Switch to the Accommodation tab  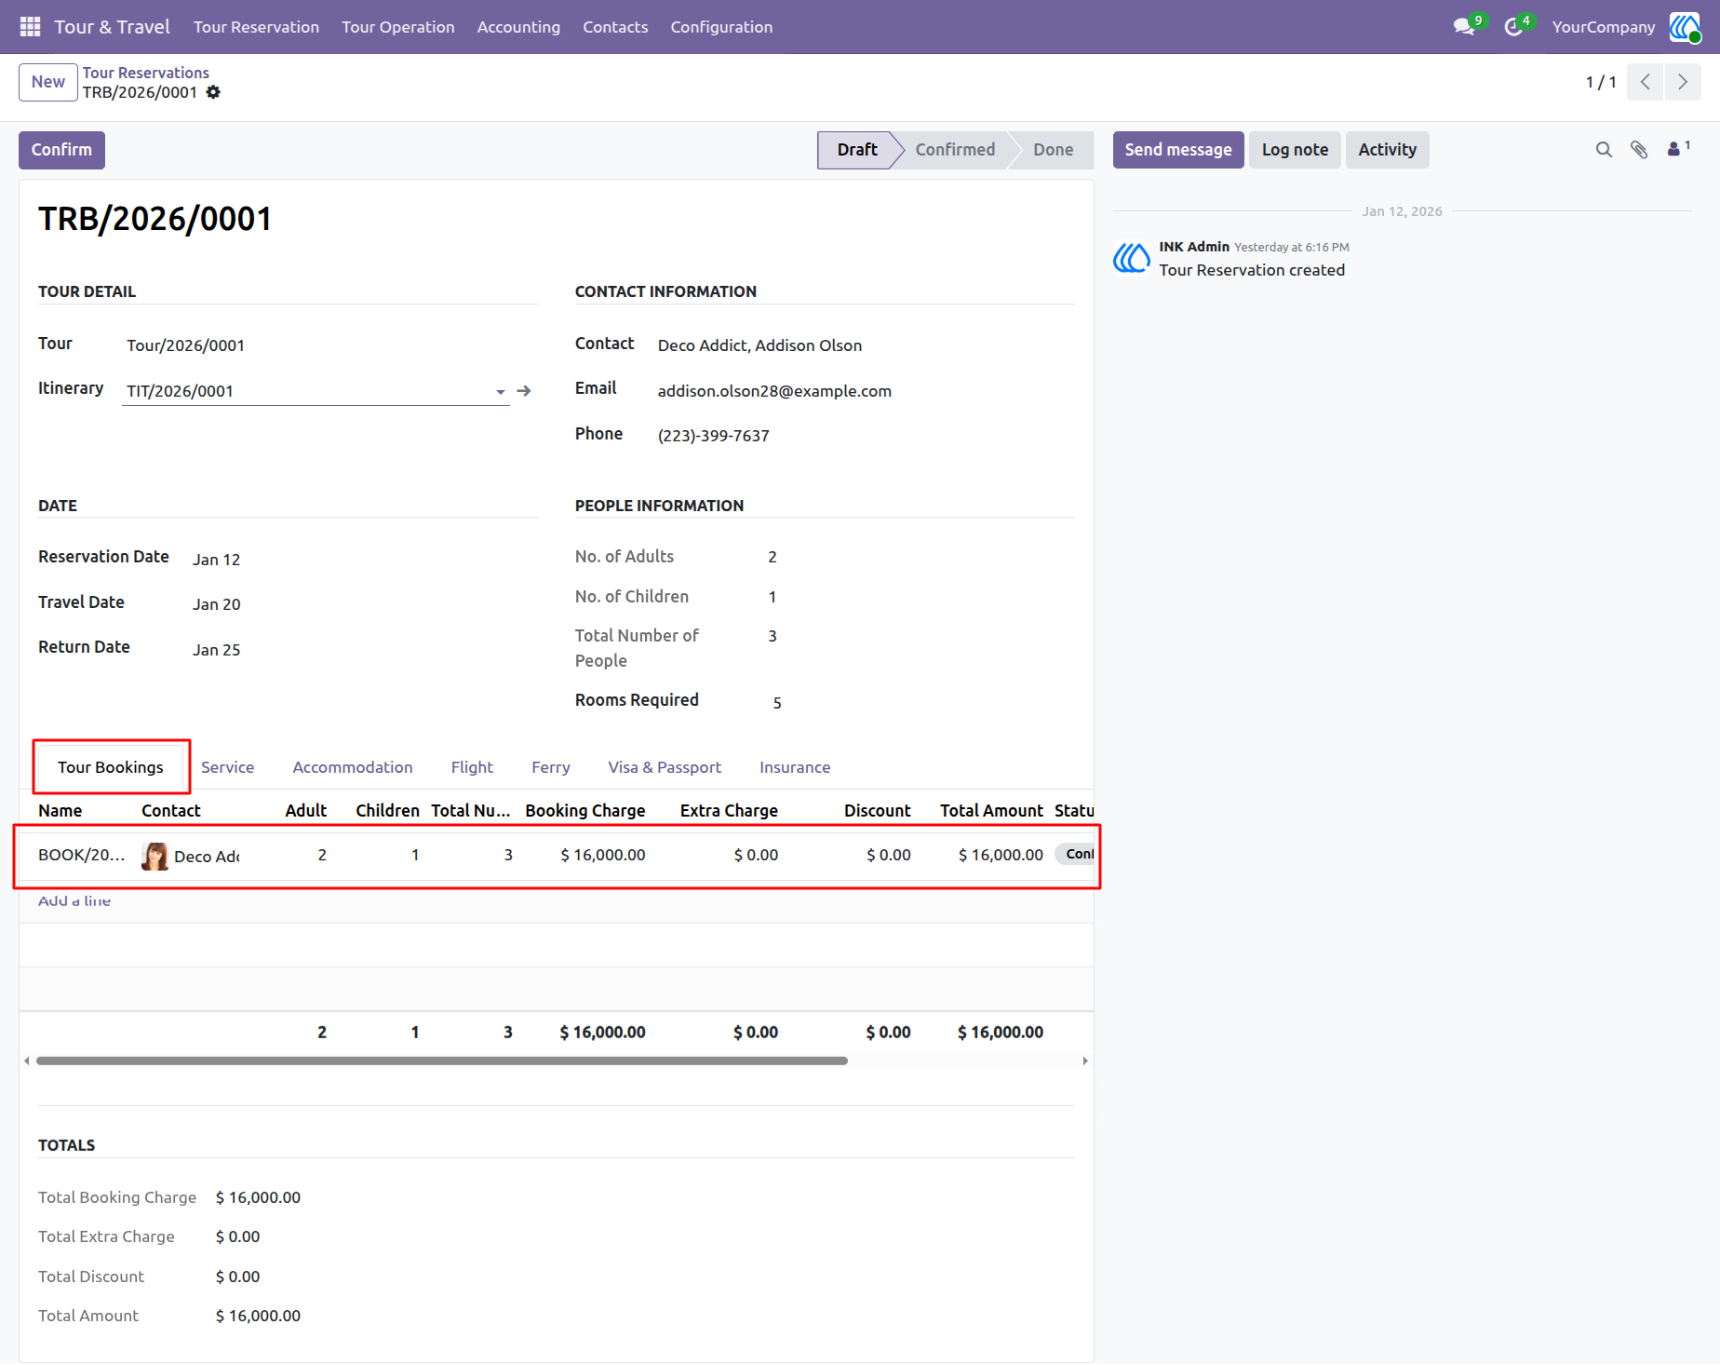click(x=353, y=767)
